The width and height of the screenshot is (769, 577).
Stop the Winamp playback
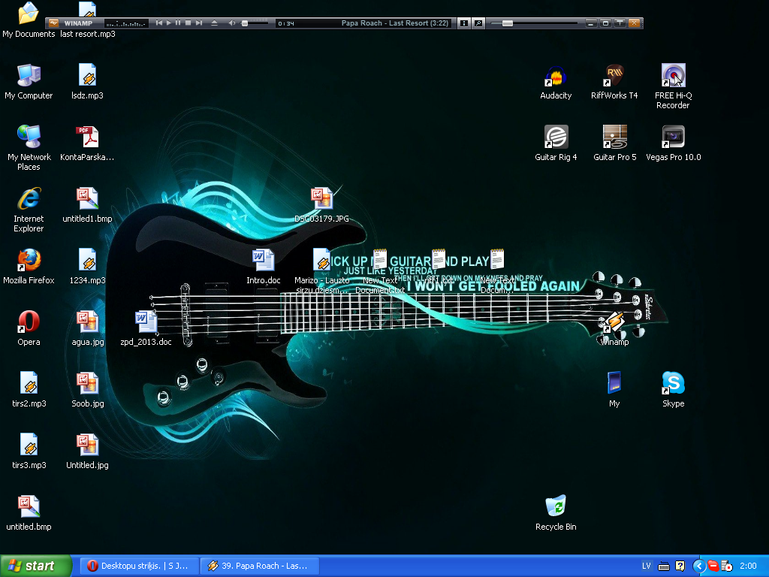tap(188, 23)
